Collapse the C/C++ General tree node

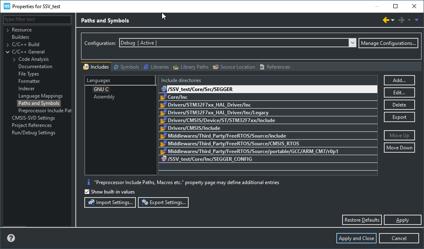(x=8, y=52)
